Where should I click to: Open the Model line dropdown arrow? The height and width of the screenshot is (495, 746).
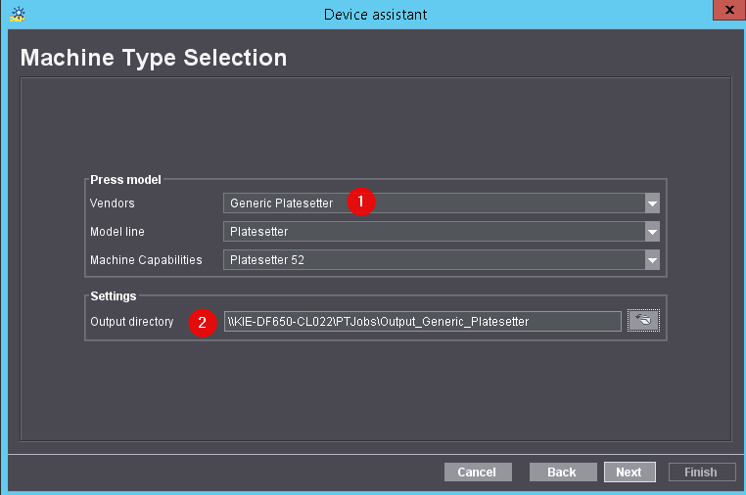[652, 232]
